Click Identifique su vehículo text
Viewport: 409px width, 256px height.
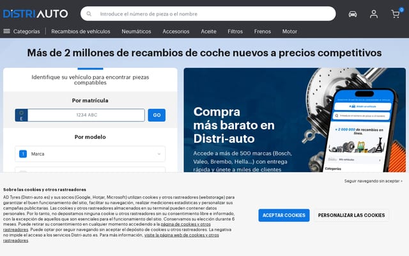(x=90, y=79)
